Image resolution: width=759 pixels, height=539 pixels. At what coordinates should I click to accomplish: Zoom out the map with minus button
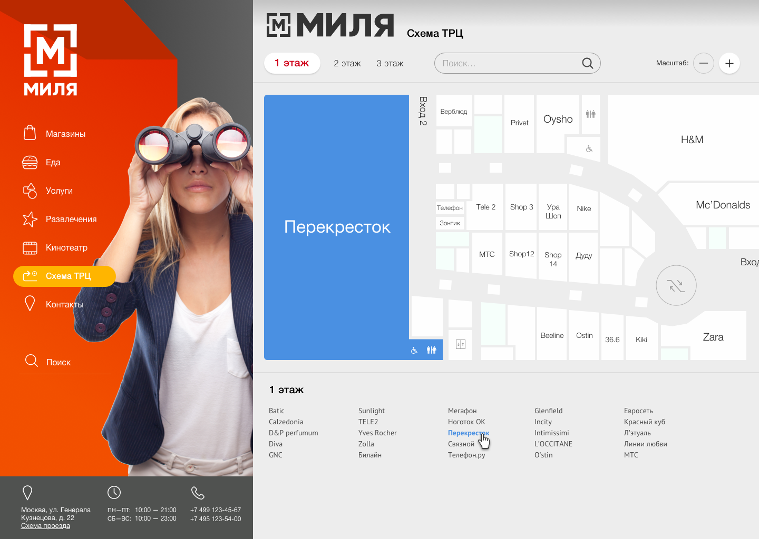click(x=704, y=63)
